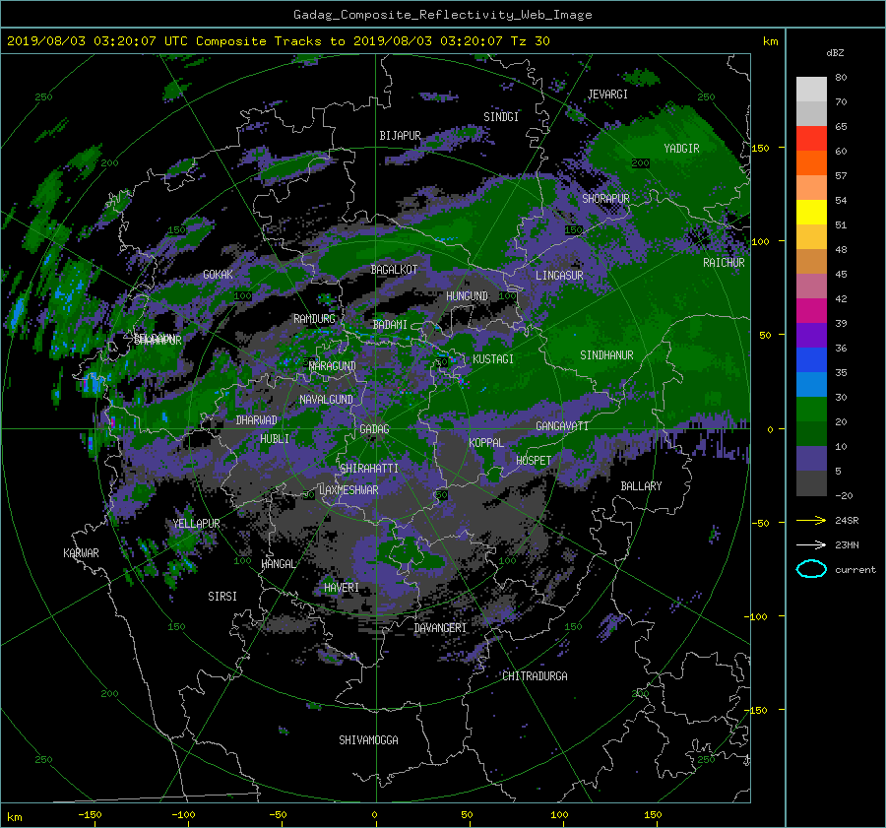Viewport: 886px width, 828px height.
Task: Select the SIRSI label
Action: (222, 597)
